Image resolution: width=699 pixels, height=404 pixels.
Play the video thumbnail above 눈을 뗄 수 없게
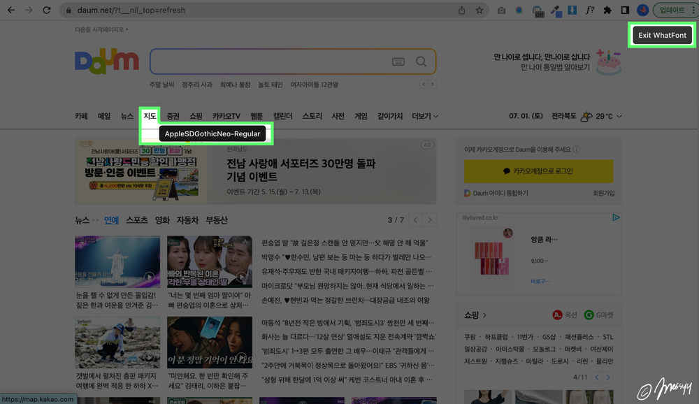(117, 261)
